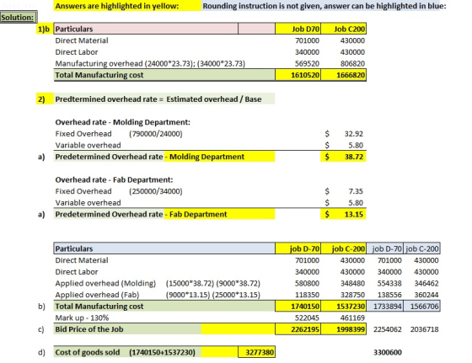Select the 569520 manufacturing overhead cell
Screen dimensions: 472x363
click(x=307, y=64)
